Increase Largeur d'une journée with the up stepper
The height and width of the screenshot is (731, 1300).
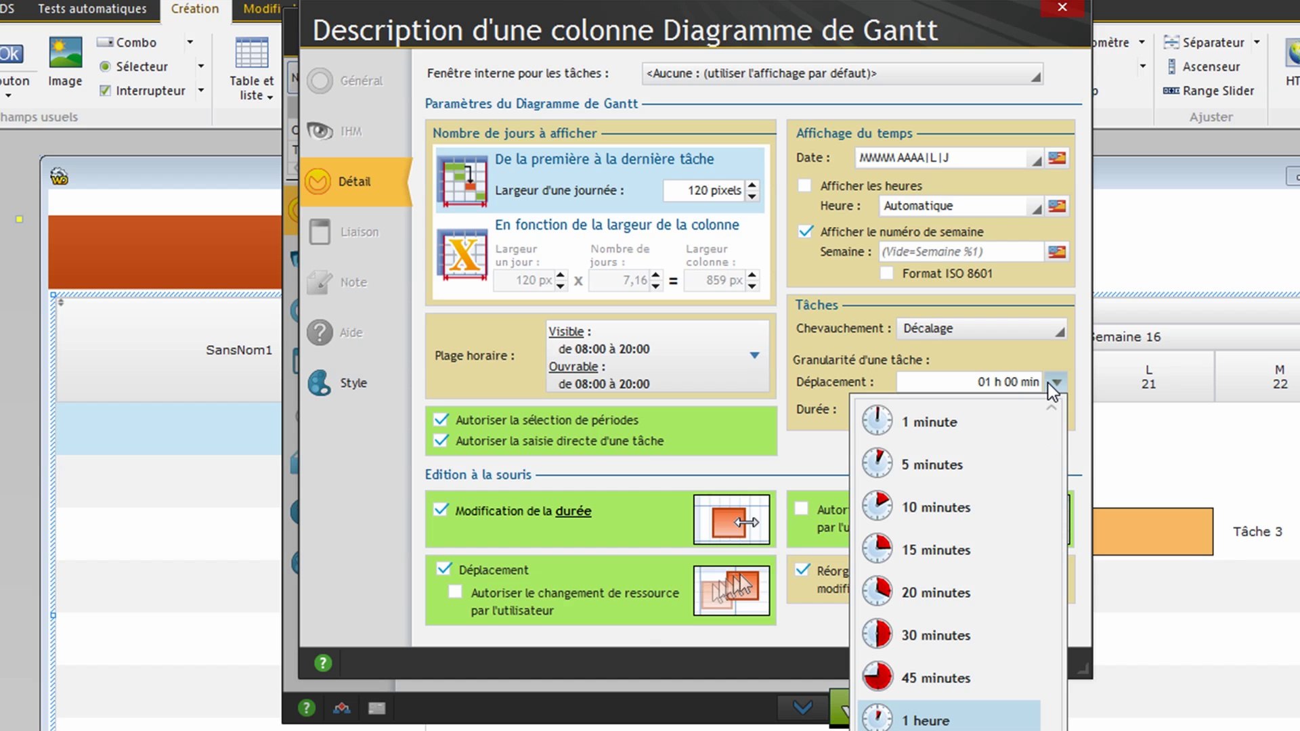coord(752,185)
